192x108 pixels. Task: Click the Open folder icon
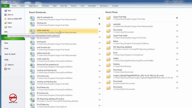click(5, 23)
